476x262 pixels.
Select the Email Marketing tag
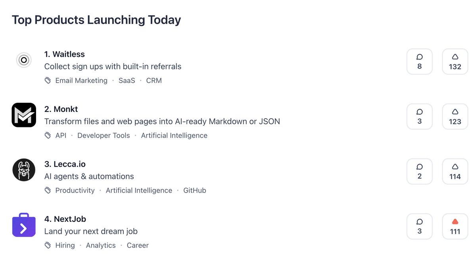[81, 81]
